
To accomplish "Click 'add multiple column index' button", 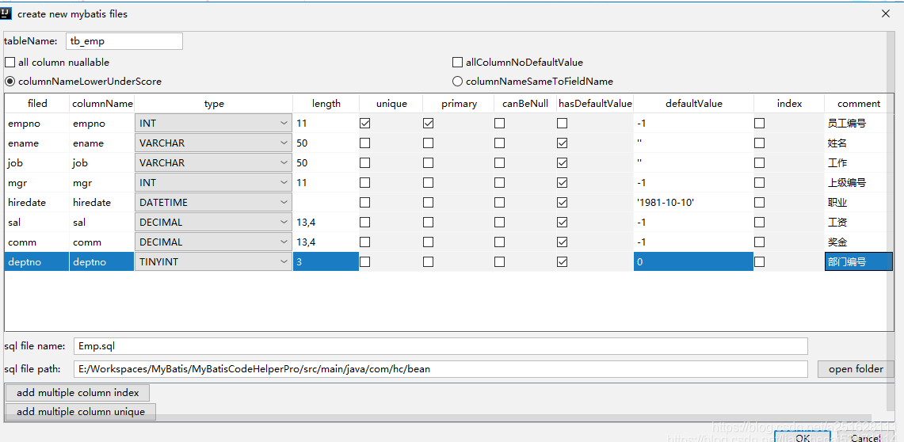I will coord(78,393).
